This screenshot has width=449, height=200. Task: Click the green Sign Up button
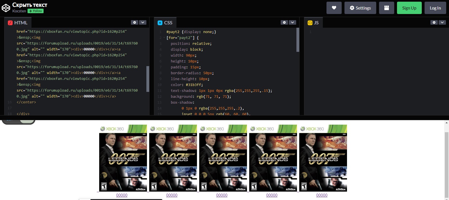(409, 8)
